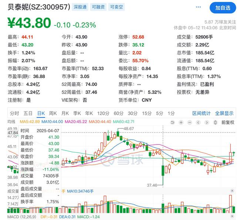Open 全屏显示 fullscreen chart view
This screenshot has width=244, height=220.
224,113
